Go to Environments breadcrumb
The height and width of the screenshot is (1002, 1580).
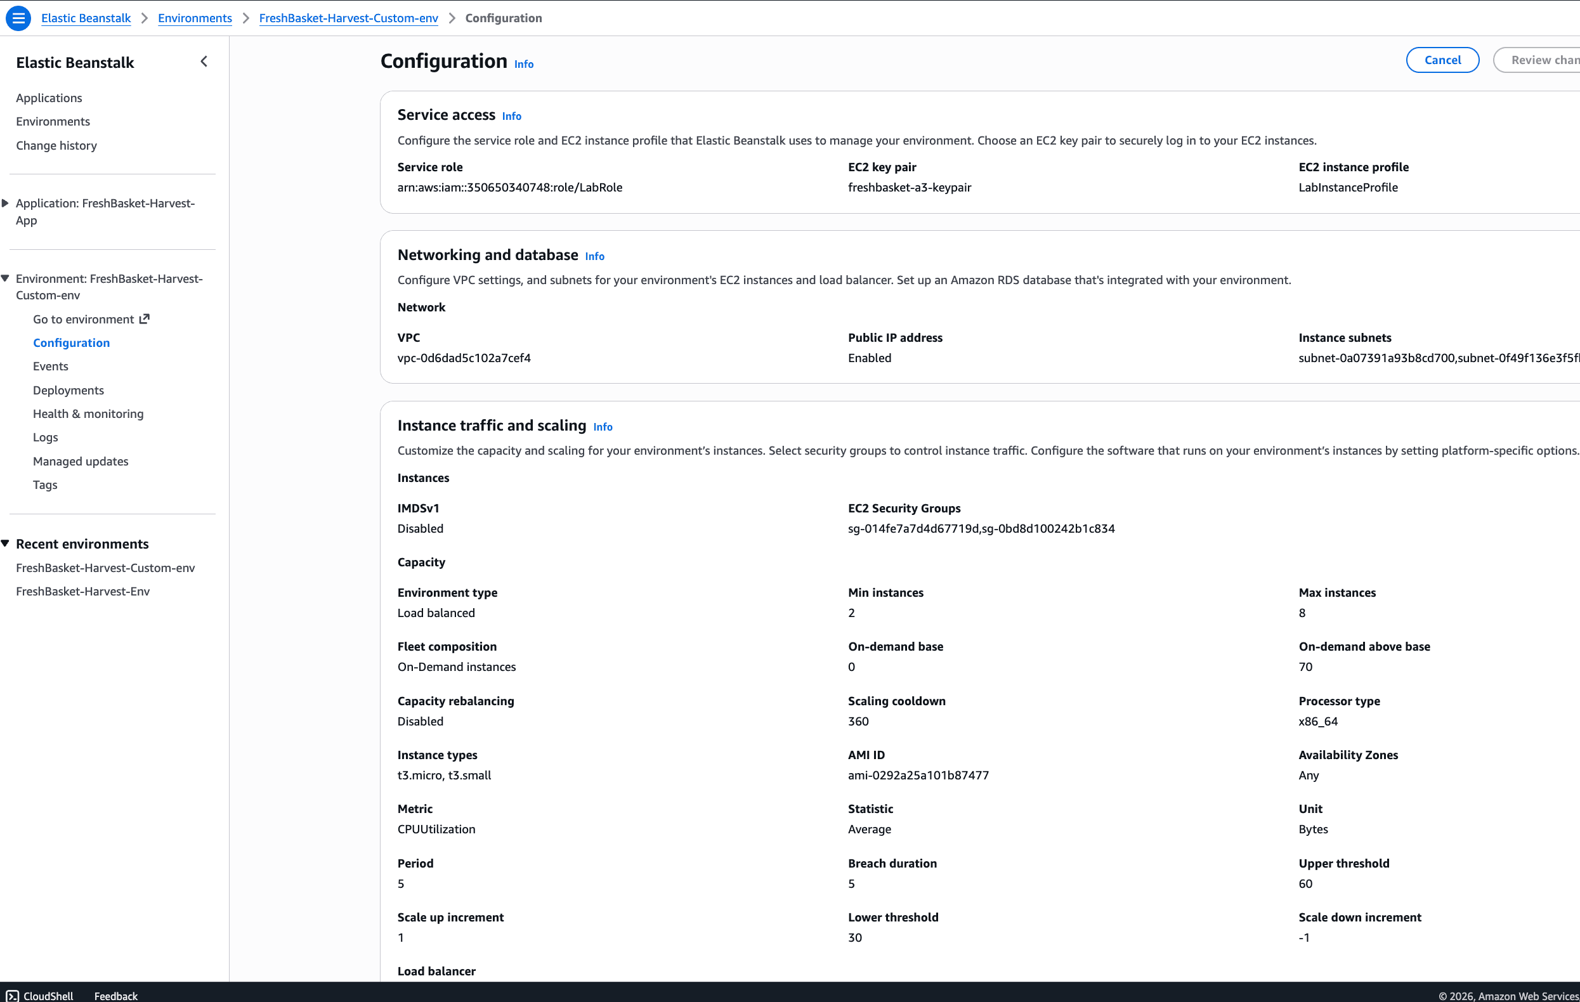pos(195,18)
